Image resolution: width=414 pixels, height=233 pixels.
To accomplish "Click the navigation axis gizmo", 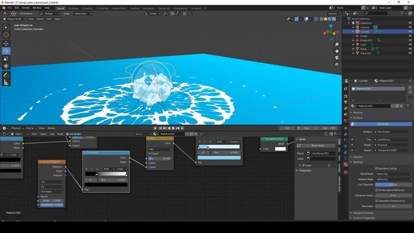I will pyautogui.click(x=331, y=32).
